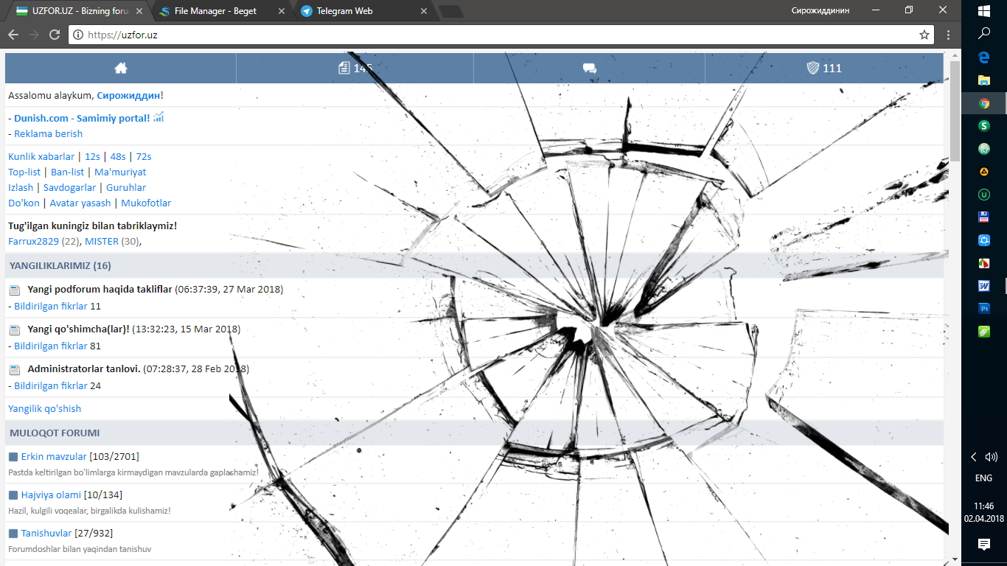
Task: Open the Chrome three-dot menu
Action: (948, 35)
